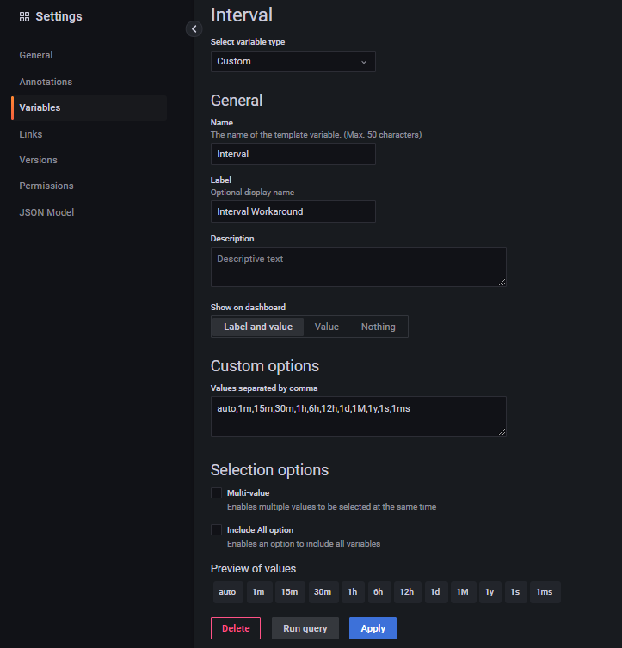
Task: Open the Links settings page
Action: coord(31,134)
